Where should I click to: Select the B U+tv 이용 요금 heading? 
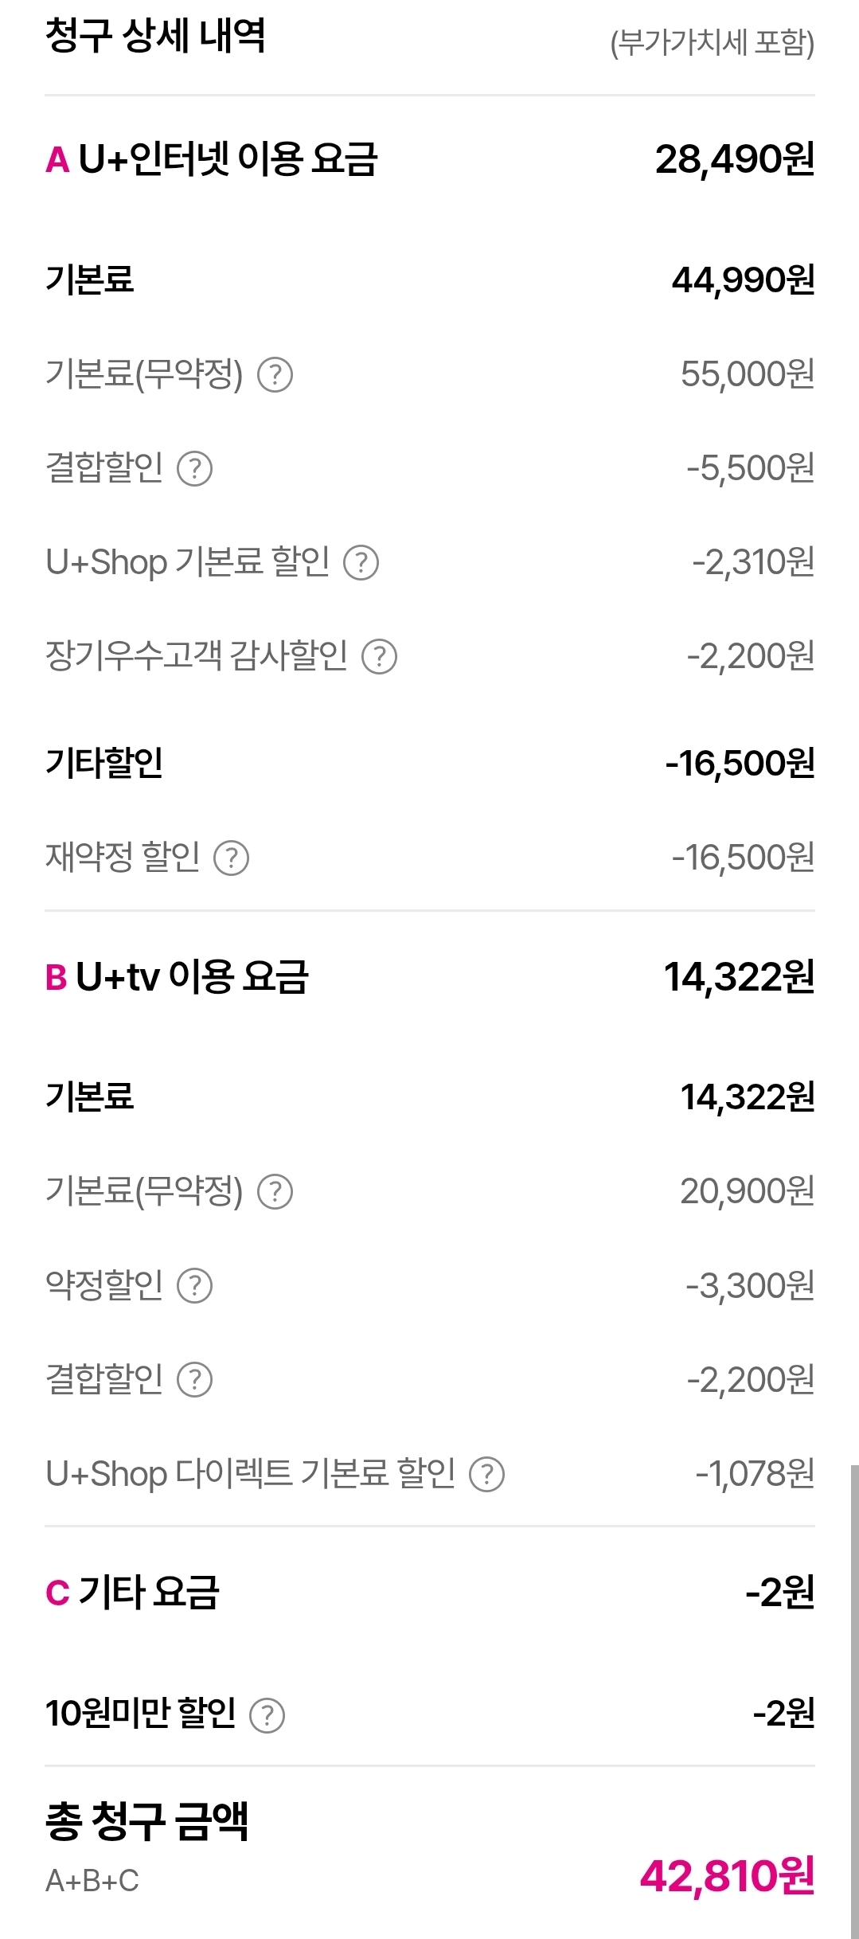pyautogui.click(x=177, y=976)
